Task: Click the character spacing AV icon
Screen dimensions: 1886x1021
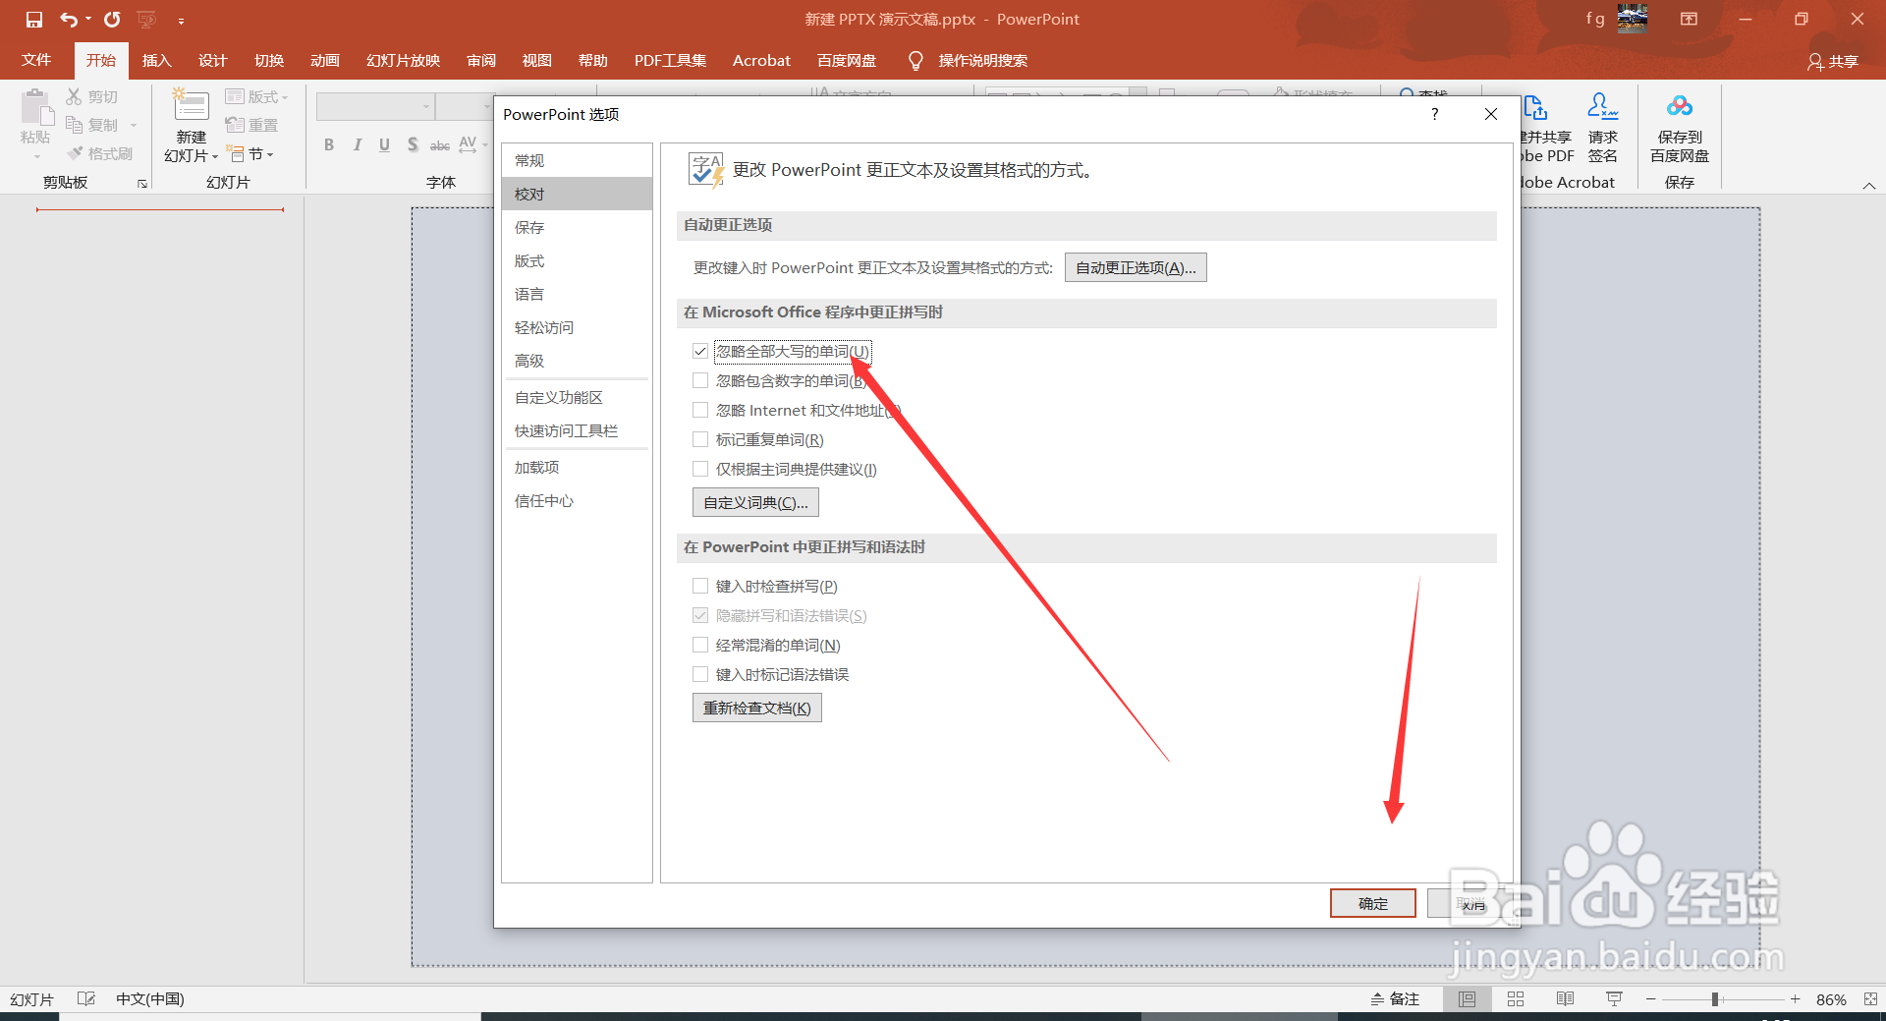Action: pyautogui.click(x=468, y=144)
